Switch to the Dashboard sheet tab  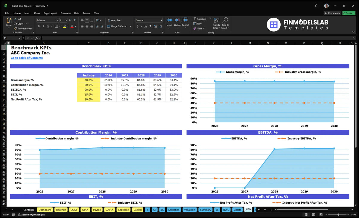point(45,210)
